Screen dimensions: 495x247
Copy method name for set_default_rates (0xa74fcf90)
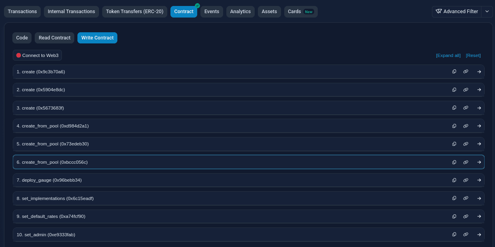point(454,216)
